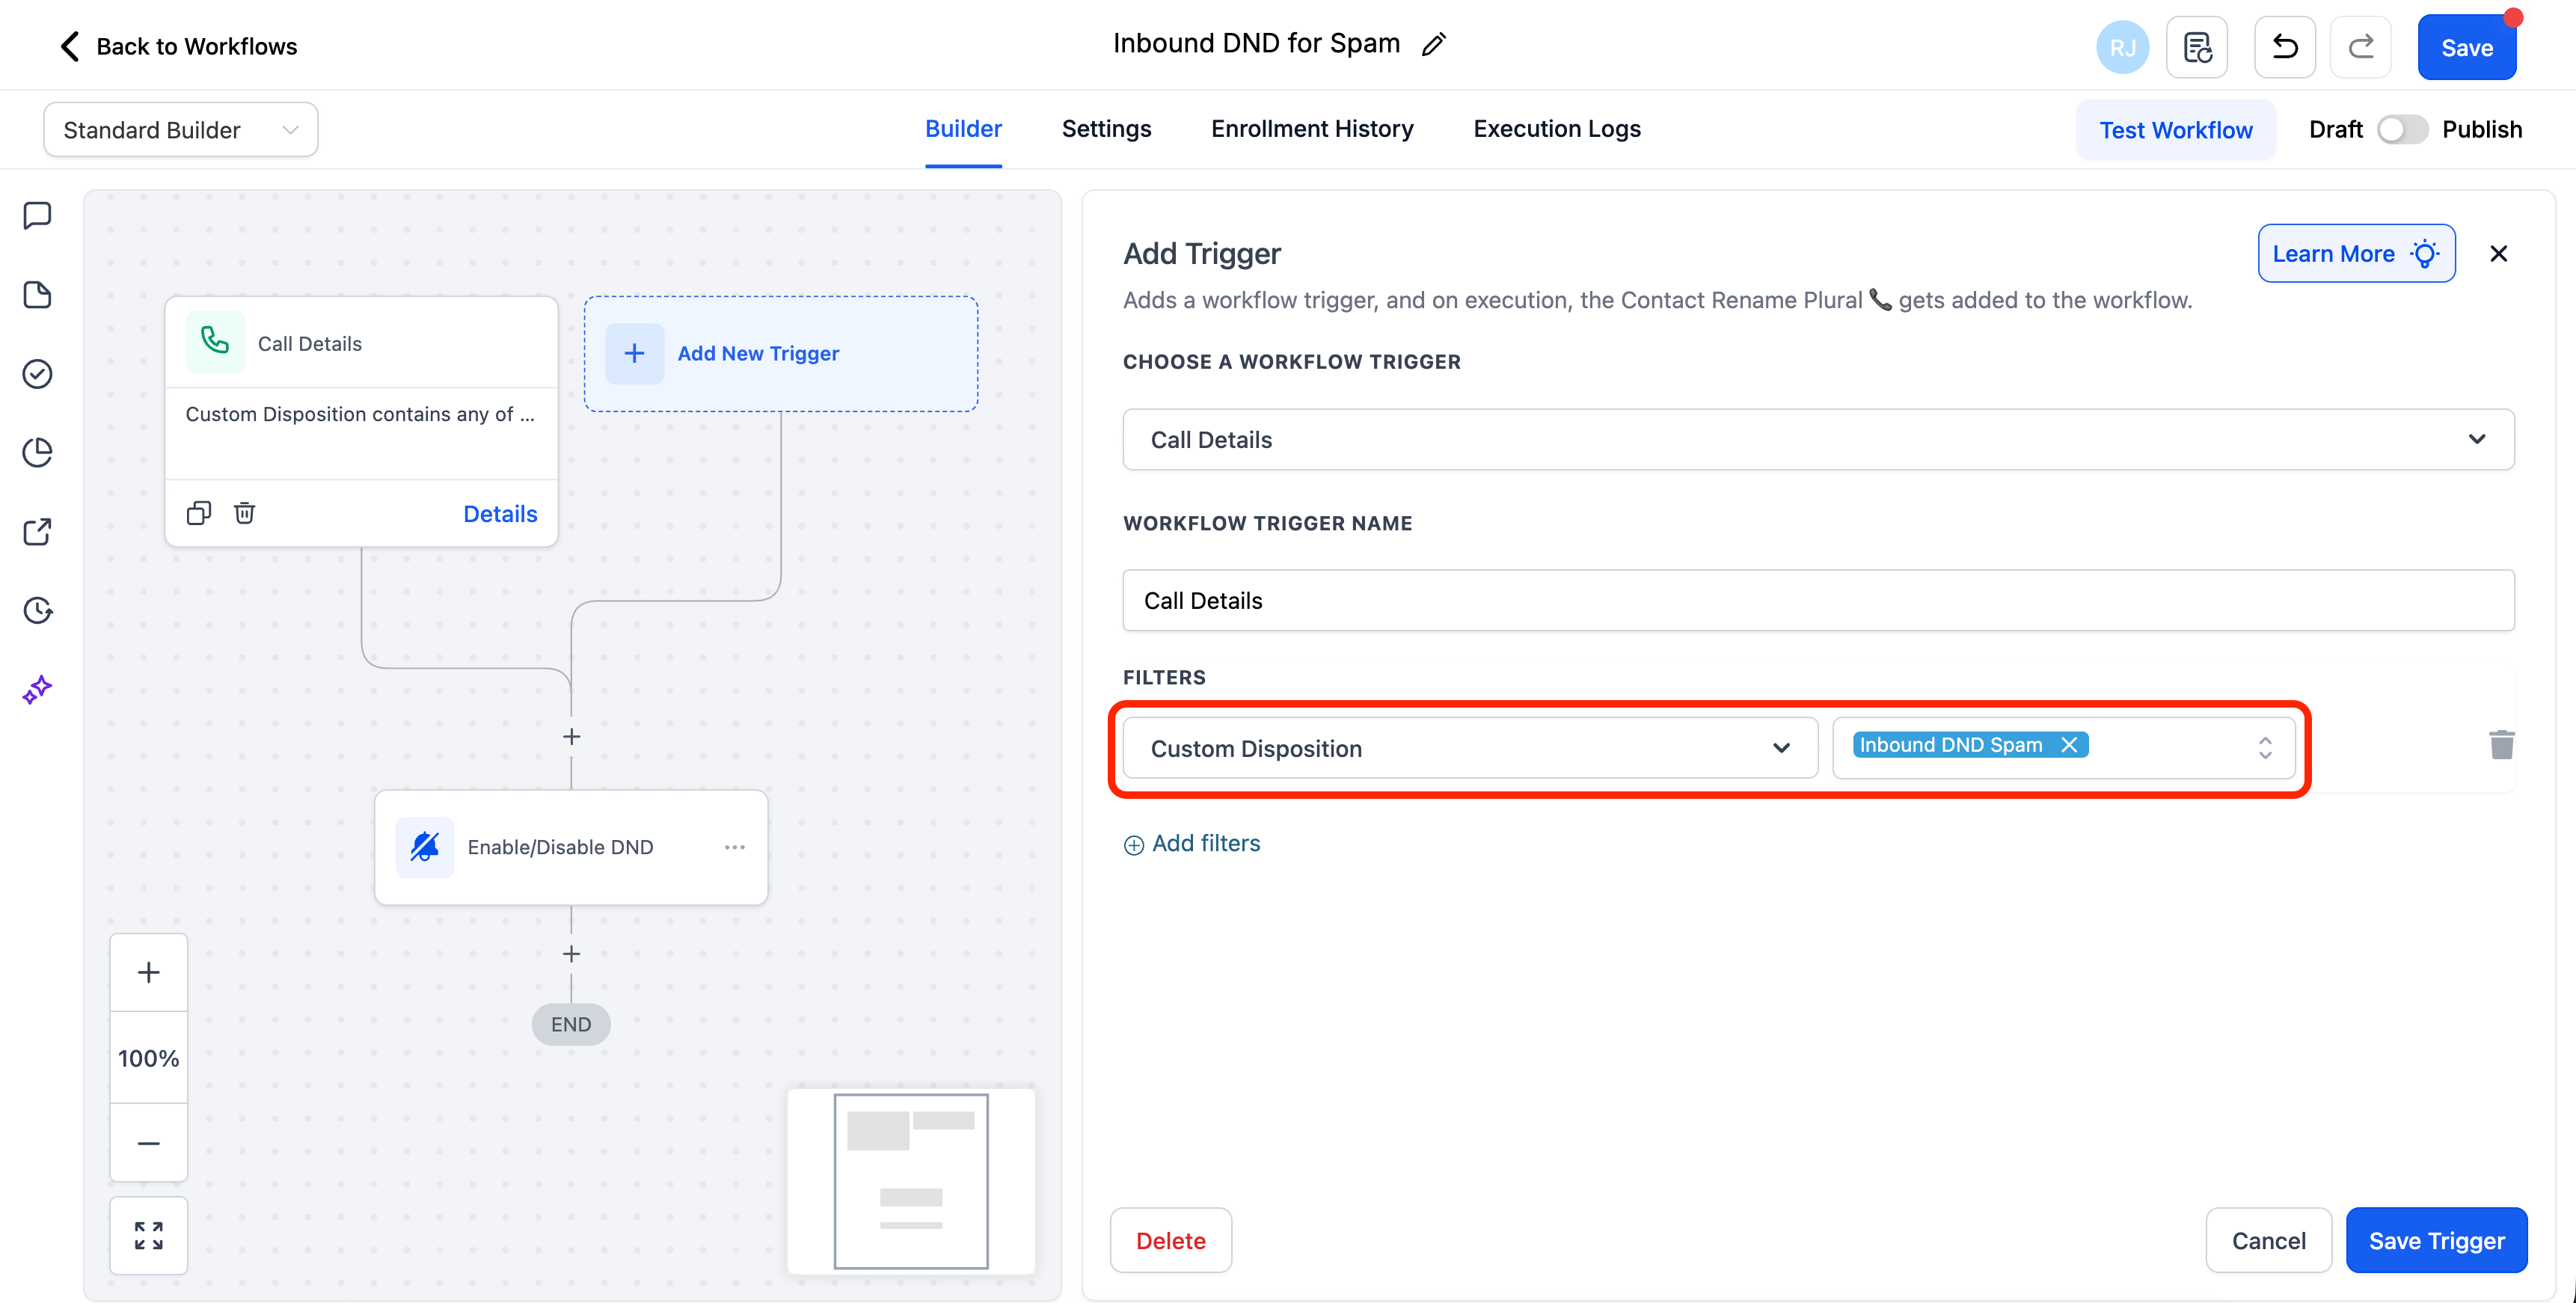Open the Execution Logs tab
Image resolution: width=2576 pixels, height=1303 pixels.
pos(1556,129)
